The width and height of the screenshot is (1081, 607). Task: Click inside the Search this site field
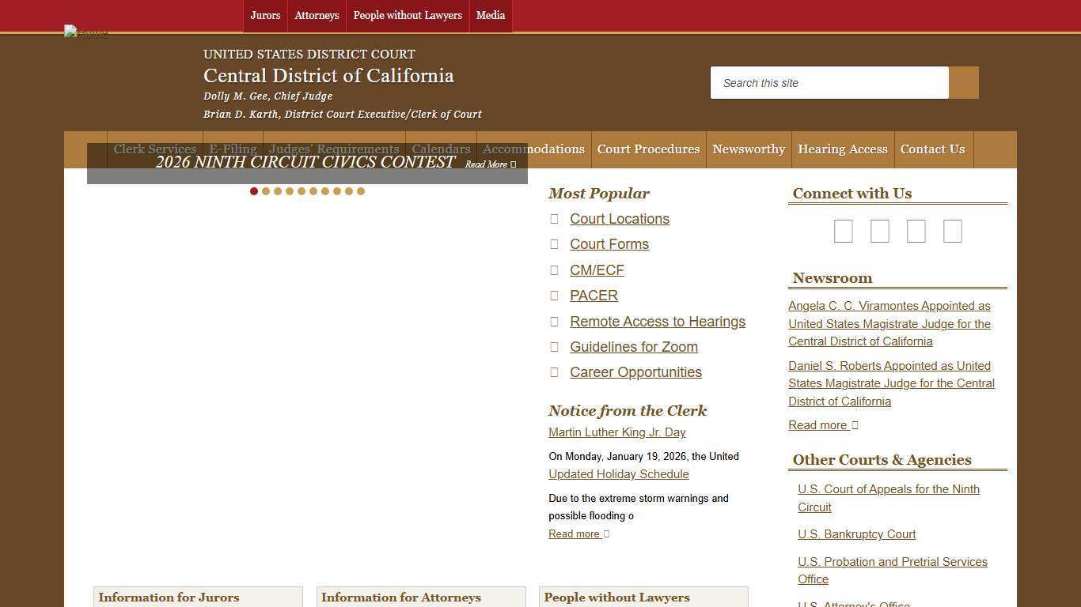pos(829,82)
